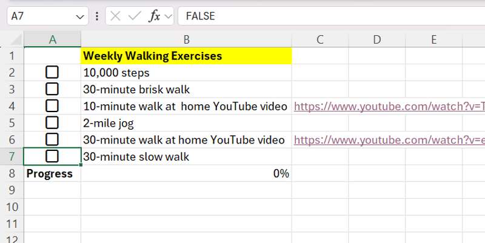Click the Select All corner triangle
This screenshot has width=485, height=243.
pyautogui.click(x=17, y=40)
